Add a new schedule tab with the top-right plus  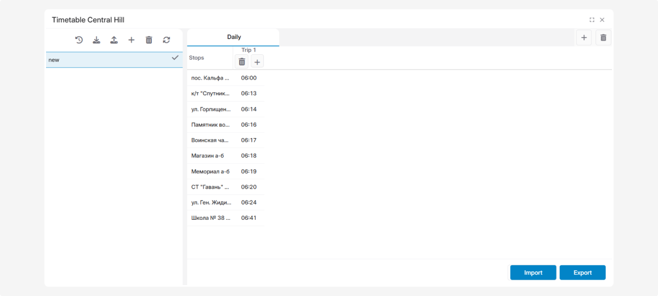[584, 38]
